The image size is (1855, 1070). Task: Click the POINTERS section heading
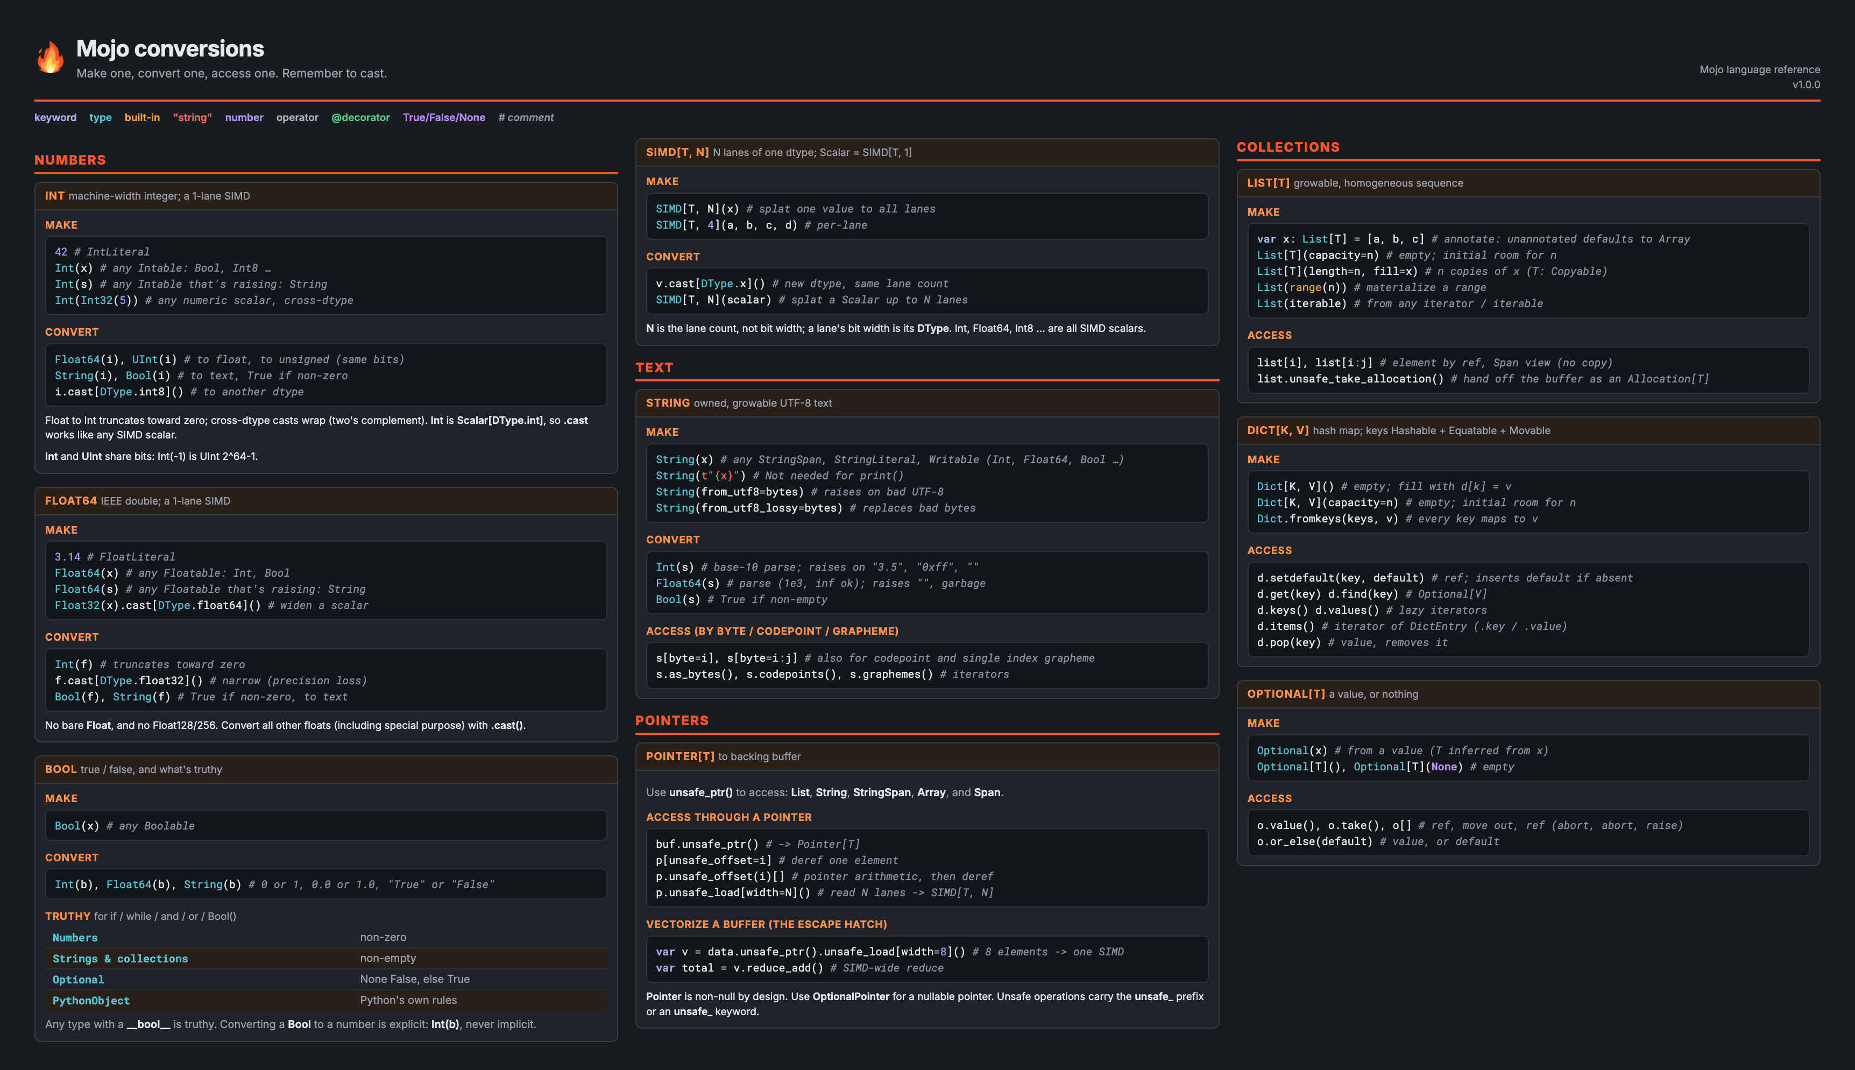[x=672, y=721]
